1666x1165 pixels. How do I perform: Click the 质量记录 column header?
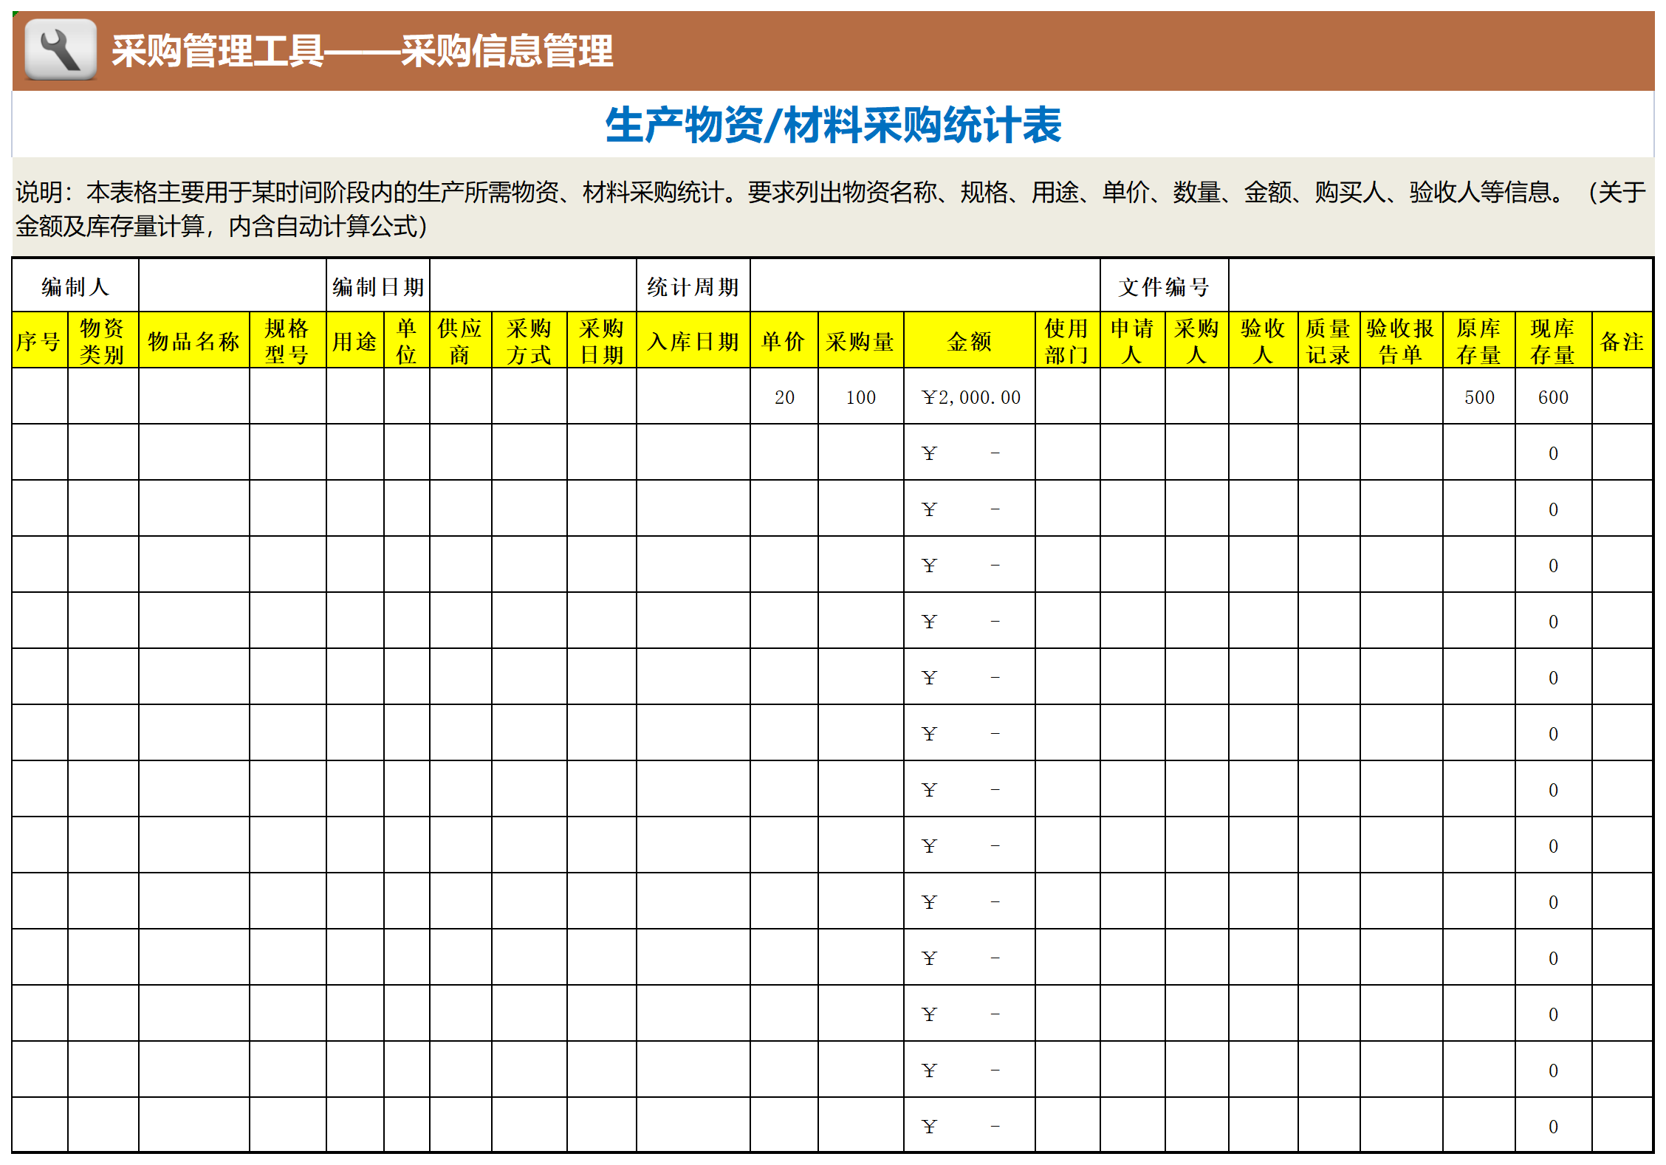point(1329,340)
